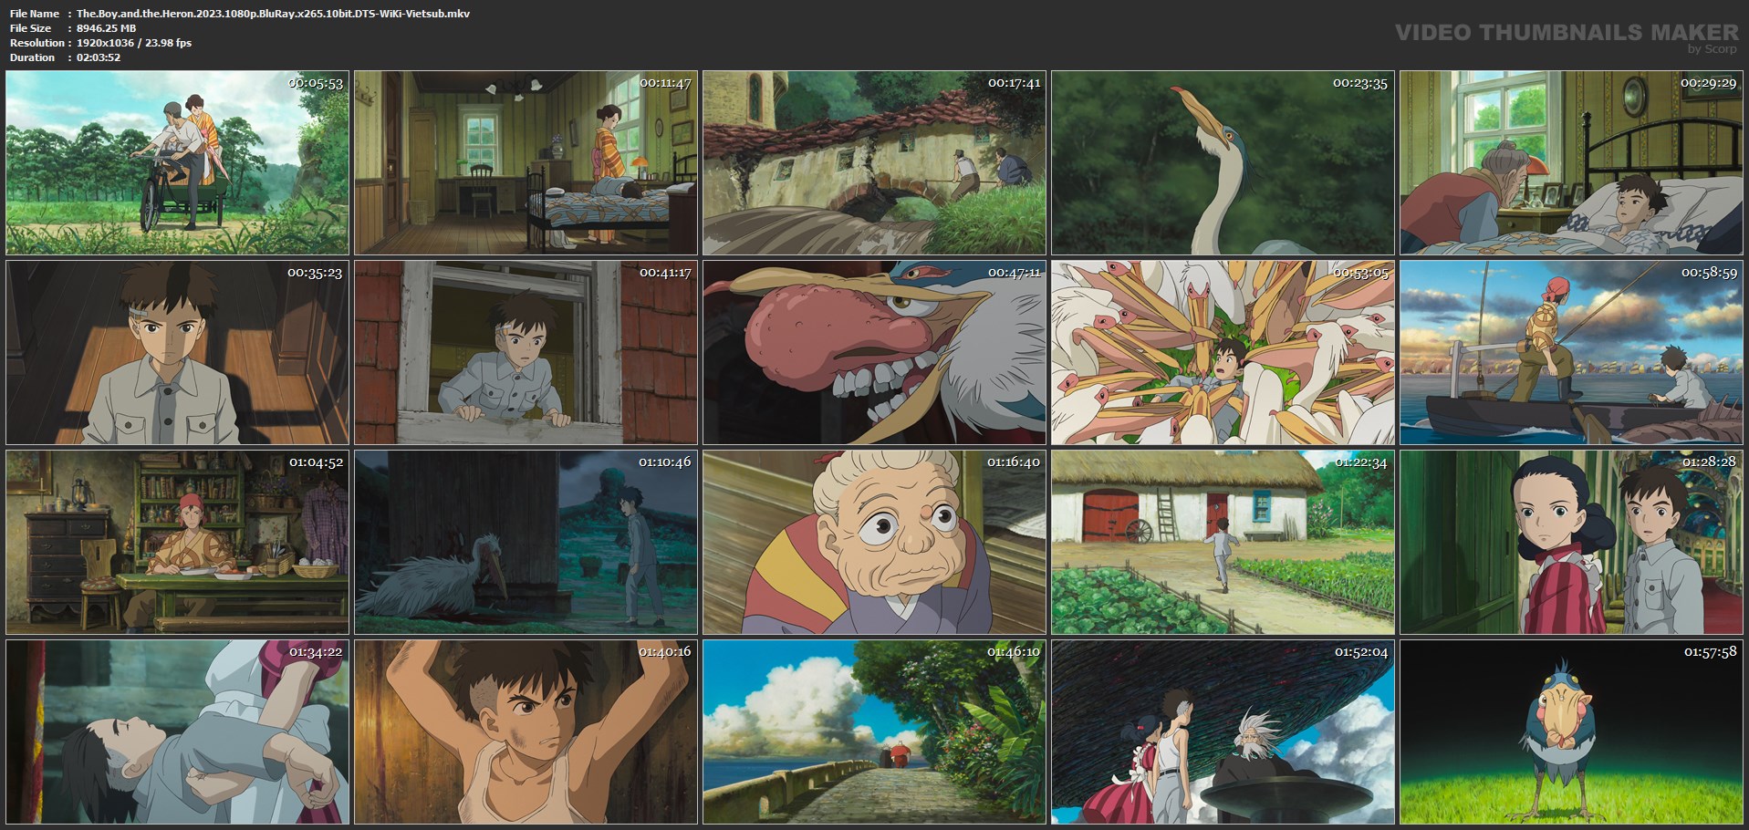
Task: Click the Resolution label
Action: point(37,43)
